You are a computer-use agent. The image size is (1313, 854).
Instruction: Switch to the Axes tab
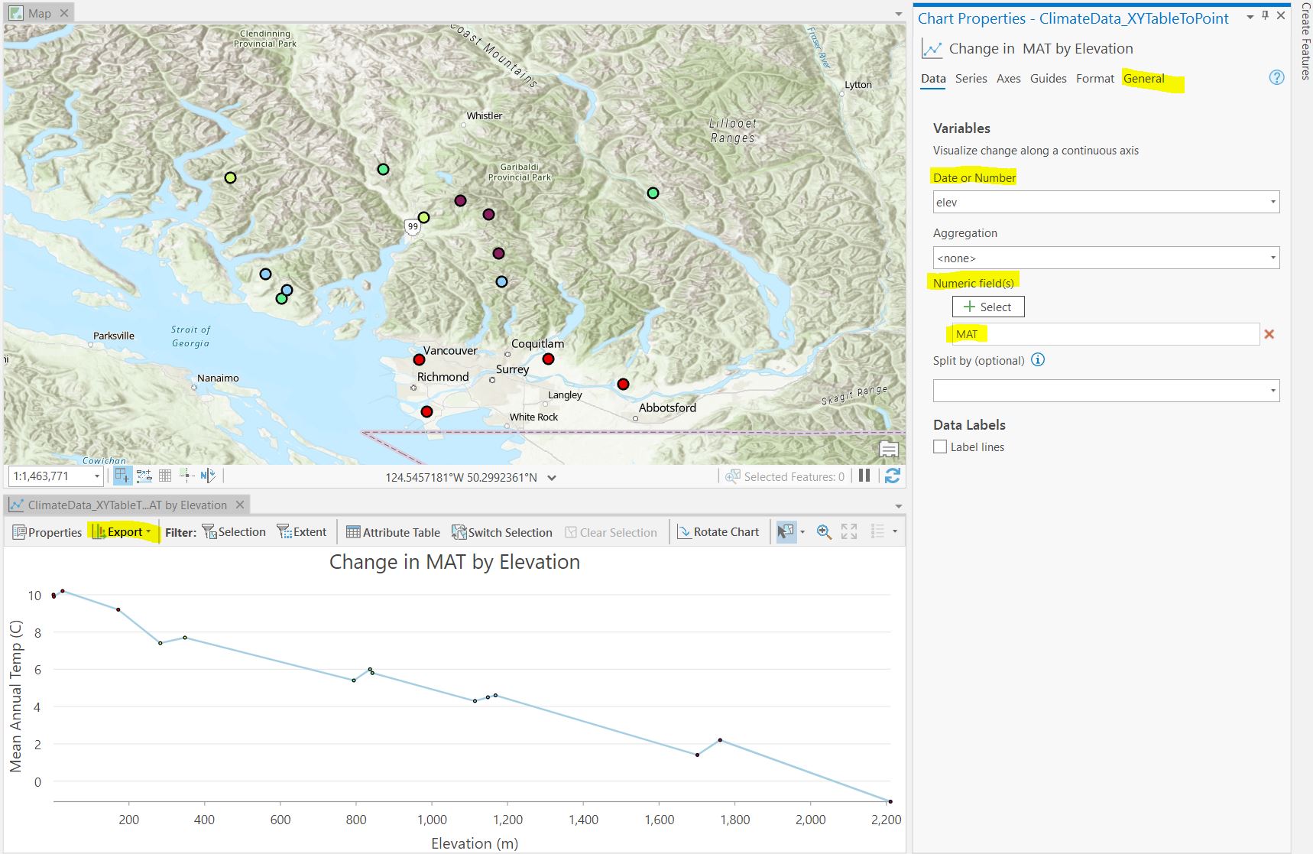pos(1008,79)
